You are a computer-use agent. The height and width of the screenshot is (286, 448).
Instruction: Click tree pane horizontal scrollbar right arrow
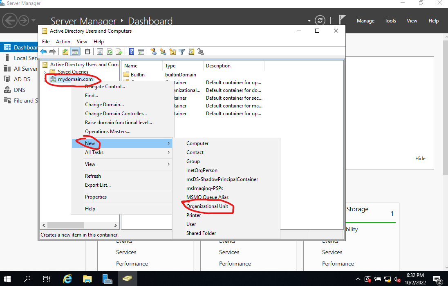pyautogui.click(x=115, y=225)
